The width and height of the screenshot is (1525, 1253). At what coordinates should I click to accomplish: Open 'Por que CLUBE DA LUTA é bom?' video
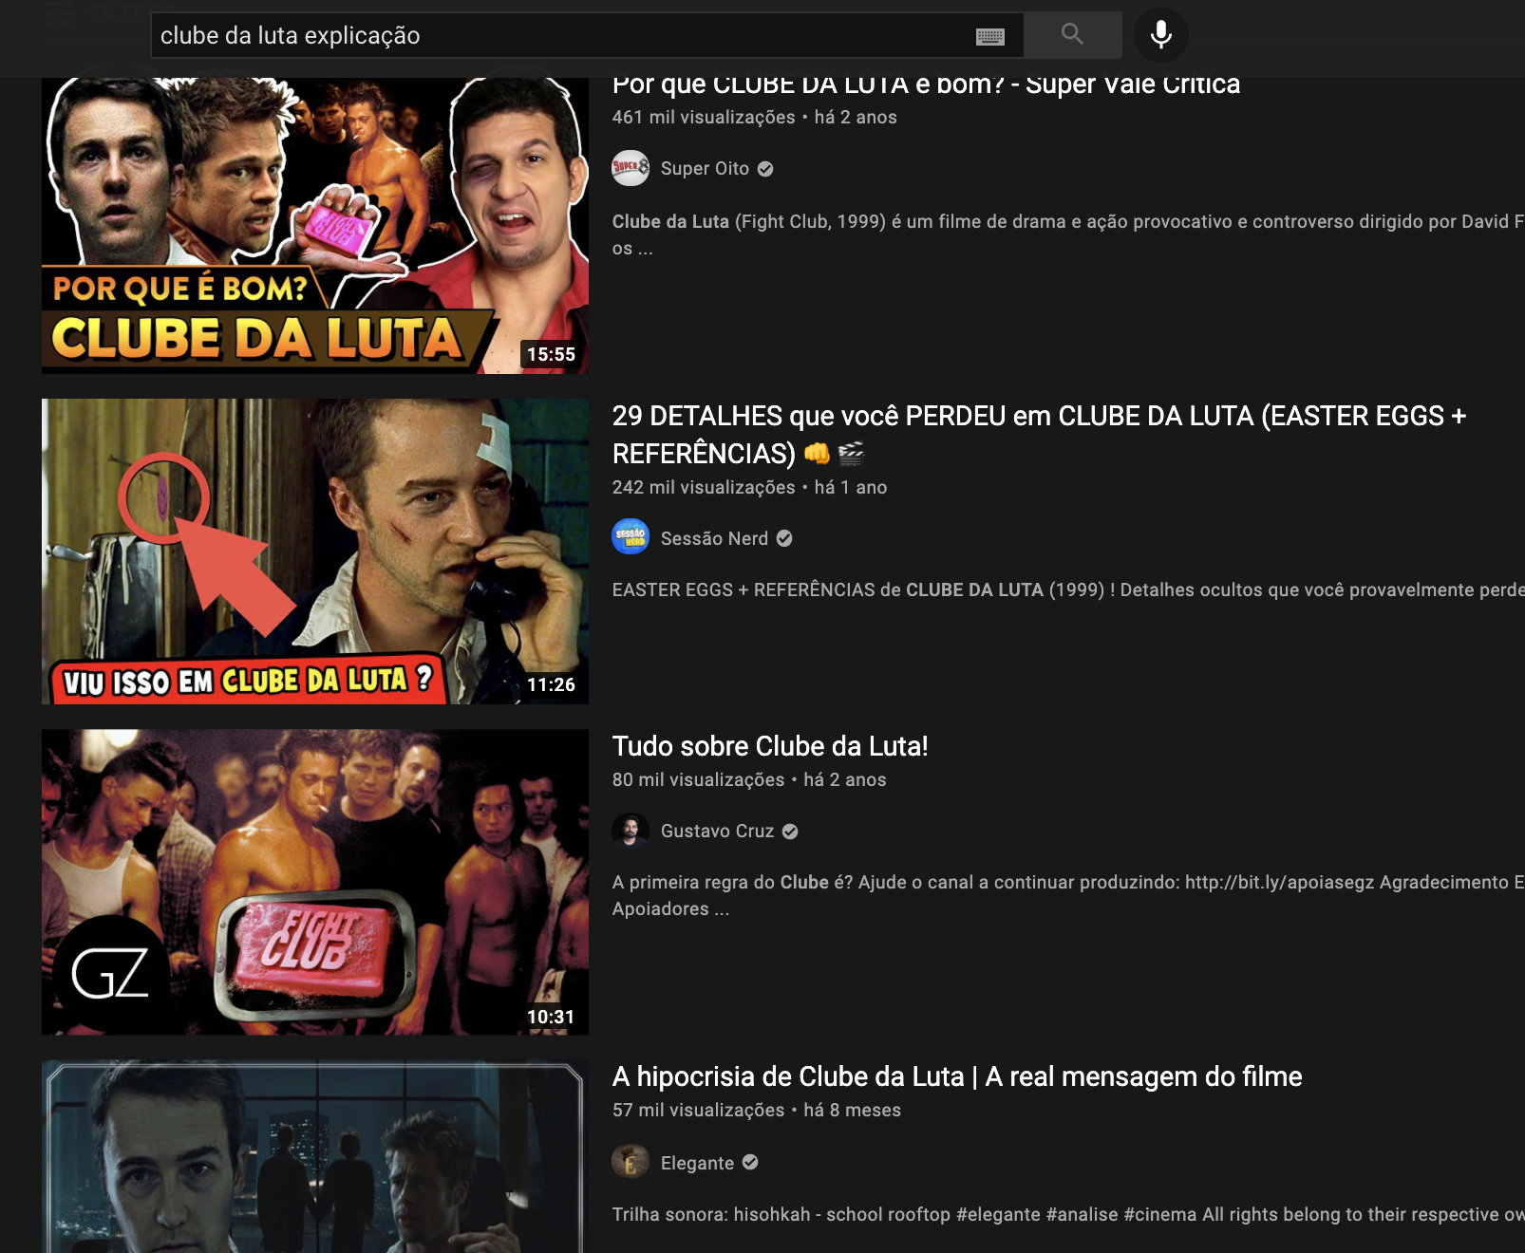[x=926, y=84]
